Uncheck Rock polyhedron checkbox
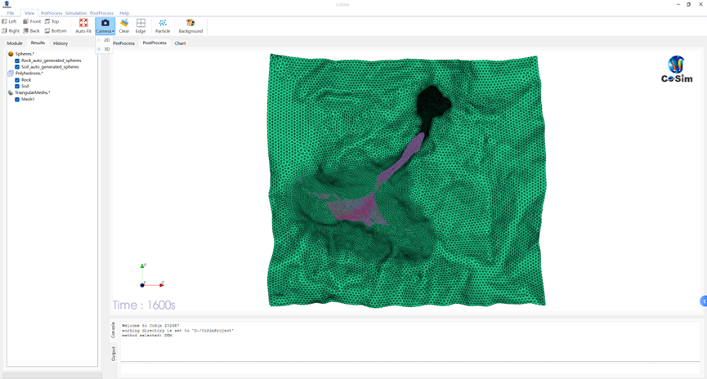 [17, 80]
